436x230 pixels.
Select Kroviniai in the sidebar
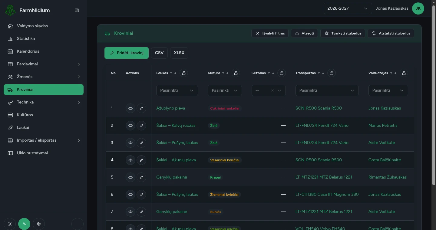tap(44, 90)
